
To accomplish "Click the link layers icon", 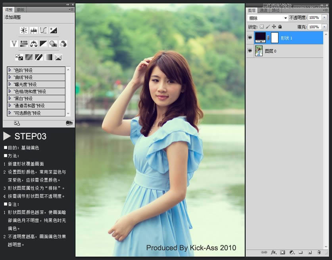I will [x=265, y=252].
